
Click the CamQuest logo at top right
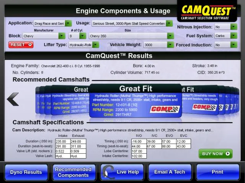click(210, 11)
